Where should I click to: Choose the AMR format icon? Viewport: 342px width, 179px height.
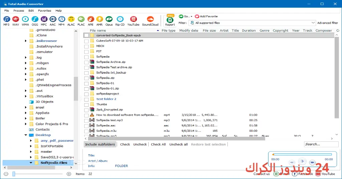tap(100, 19)
